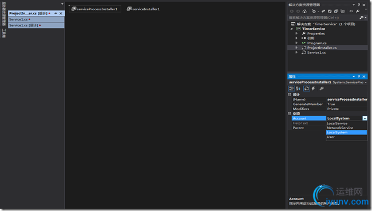The height and width of the screenshot is (211, 372).
Task: Click the View Code icon in Solution Explorer
Action: (x=351, y=11)
